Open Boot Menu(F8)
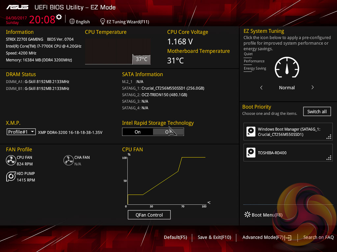This screenshot has height=252, width=337. pos(267,215)
